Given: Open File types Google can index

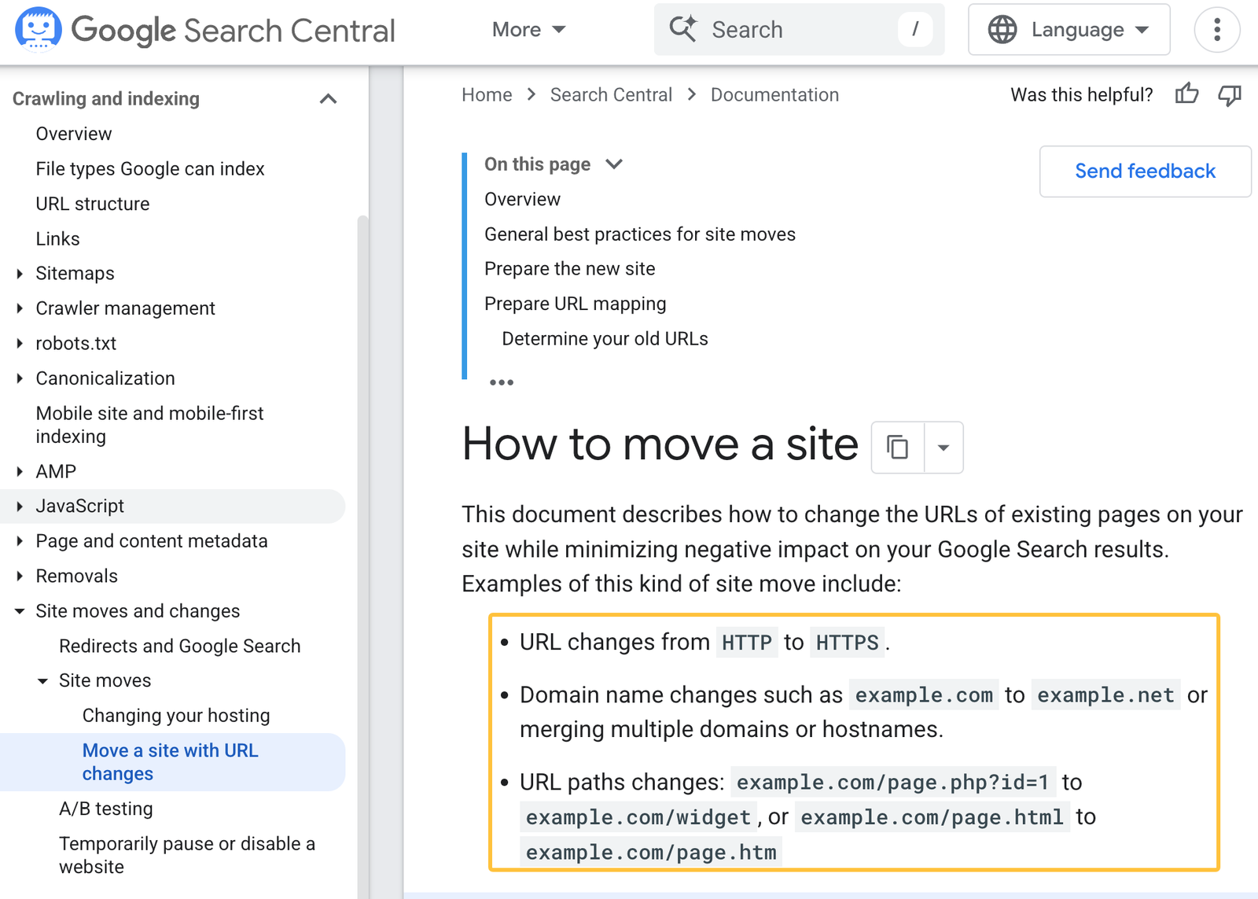Looking at the screenshot, I should pyautogui.click(x=149, y=169).
